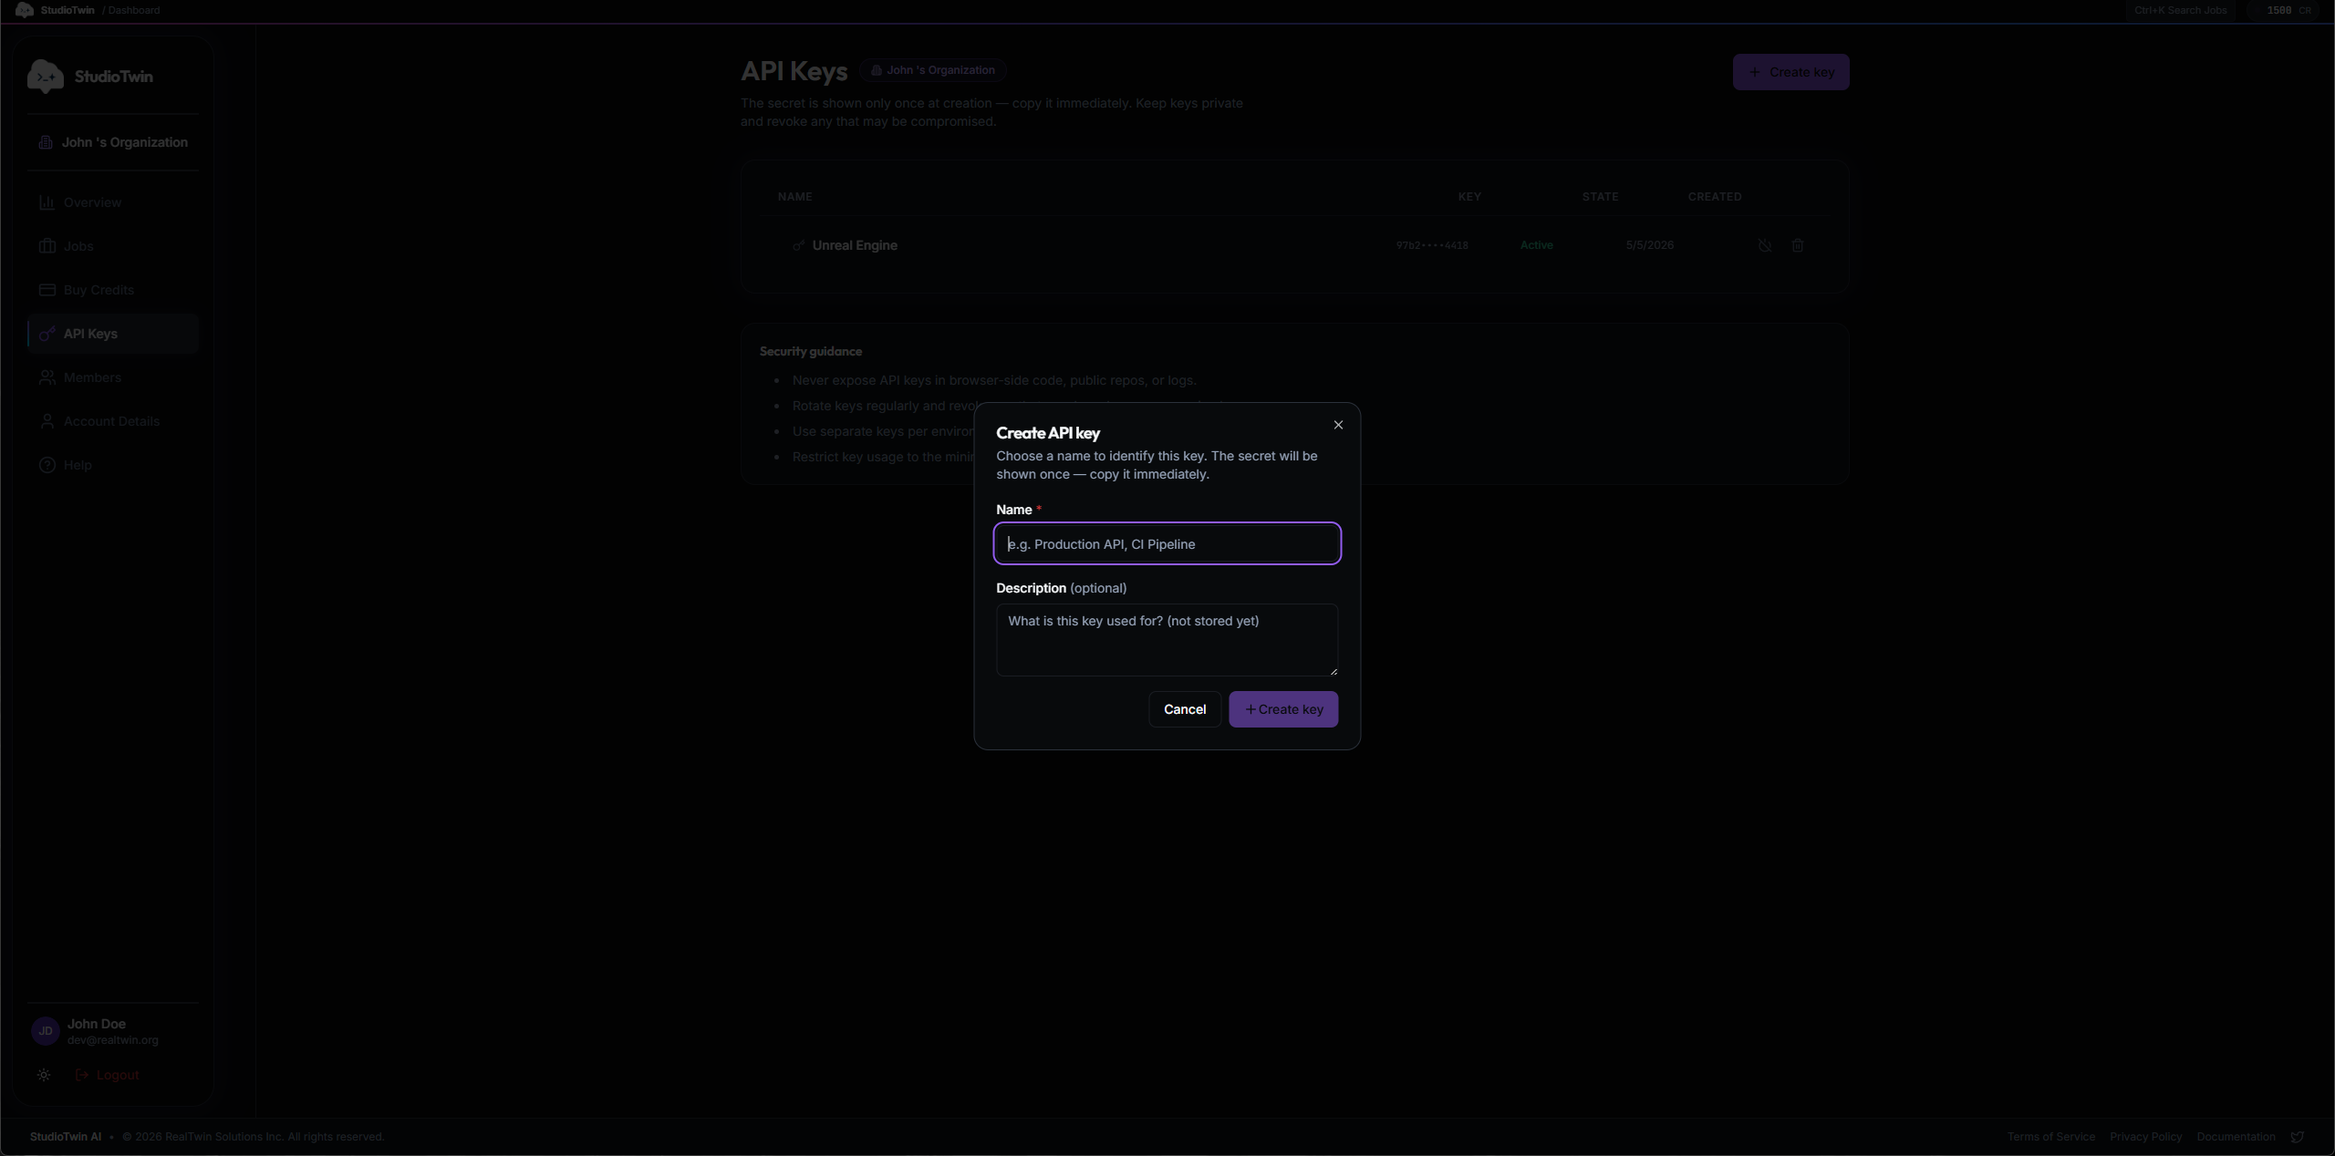Click the API Keys key icon

[x=47, y=334]
